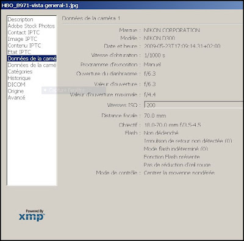Screen dimensions: 244x241
Task: Click inside the Vitesses ISO field showing 200
Action: (194, 105)
